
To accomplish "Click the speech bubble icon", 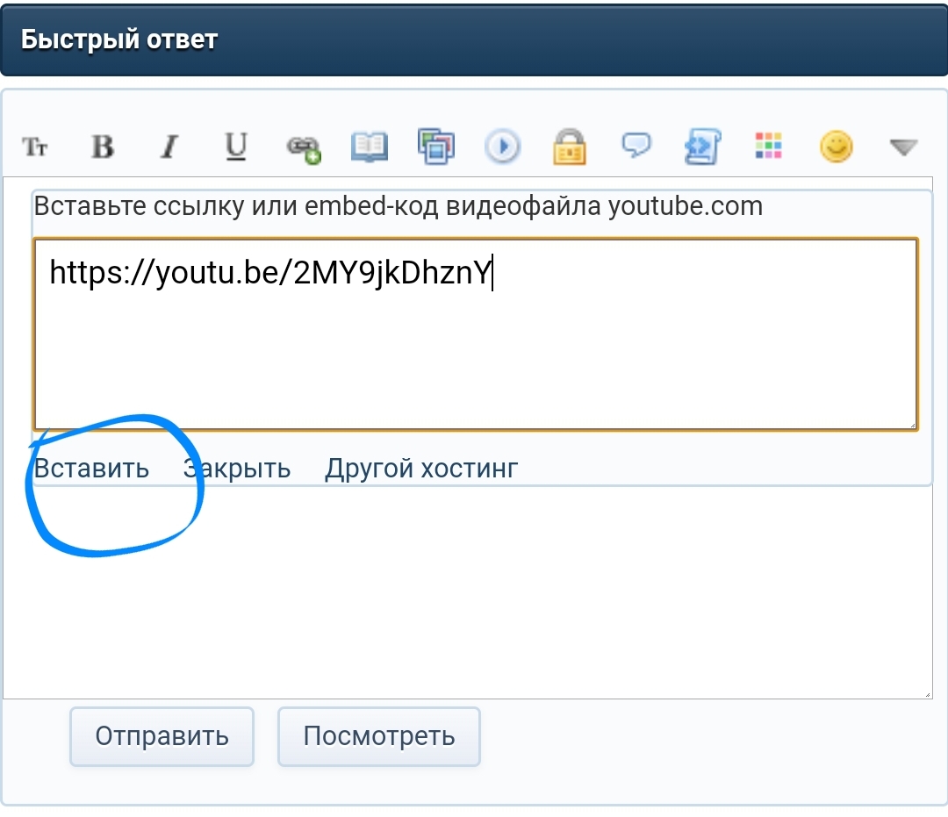I will pos(636,145).
